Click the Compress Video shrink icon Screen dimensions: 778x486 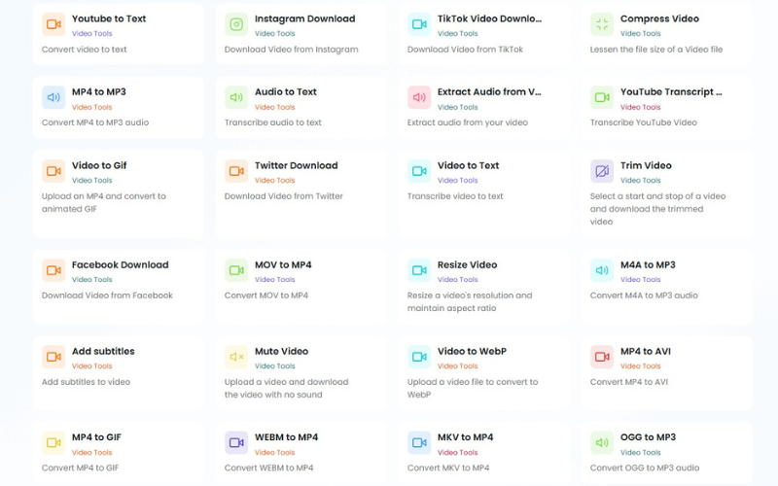[602, 24]
